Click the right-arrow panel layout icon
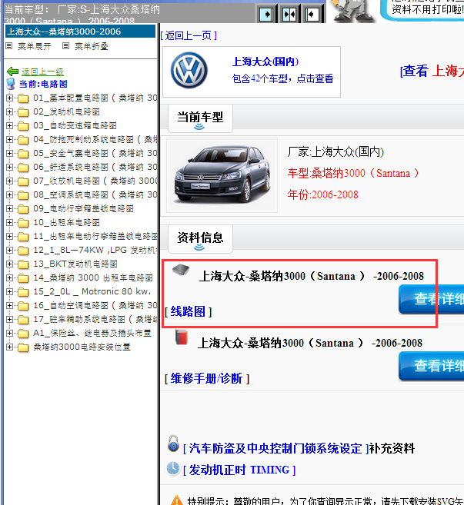The image size is (464, 505). 266,14
